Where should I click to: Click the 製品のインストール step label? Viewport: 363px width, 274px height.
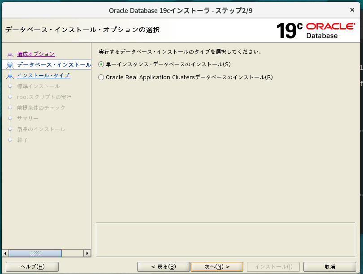(x=41, y=129)
